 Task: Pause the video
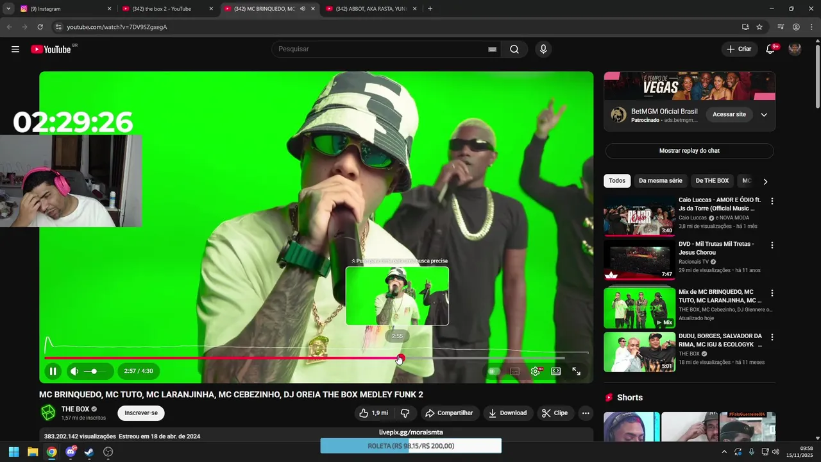[x=53, y=371]
